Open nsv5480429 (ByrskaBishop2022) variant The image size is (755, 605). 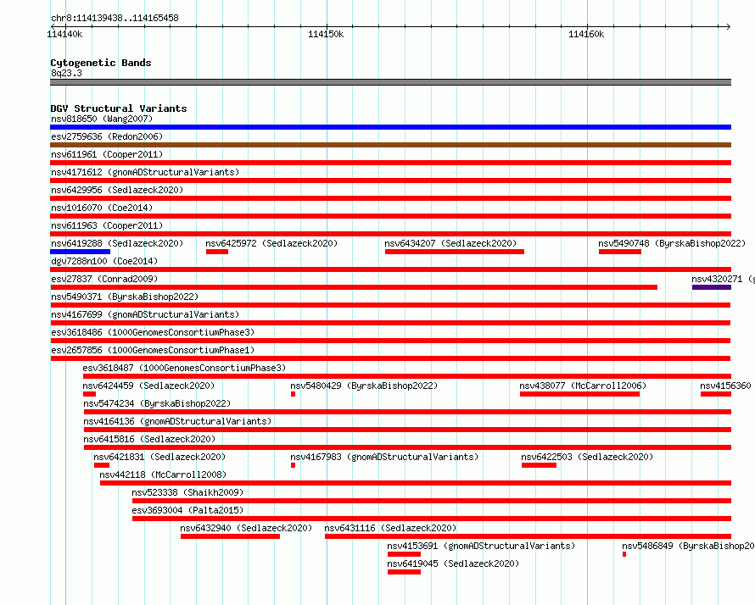pyautogui.click(x=364, y=386)
